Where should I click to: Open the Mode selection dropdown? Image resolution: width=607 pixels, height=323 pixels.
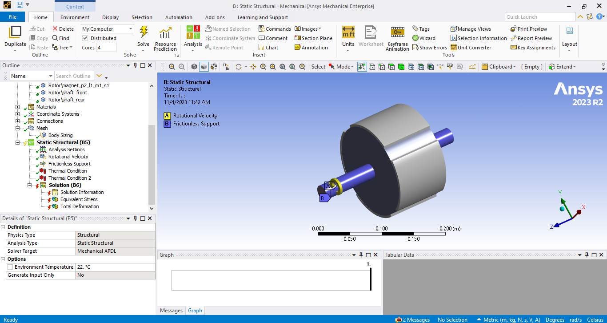click(341, 67)
